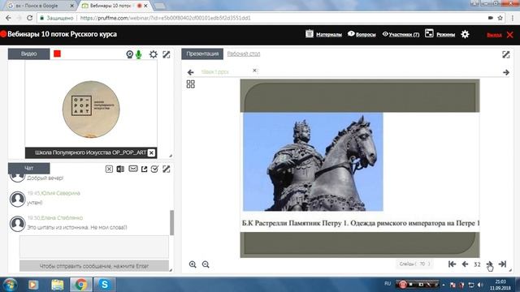Expand the Video panel to fullscreen

click(166, 54)
